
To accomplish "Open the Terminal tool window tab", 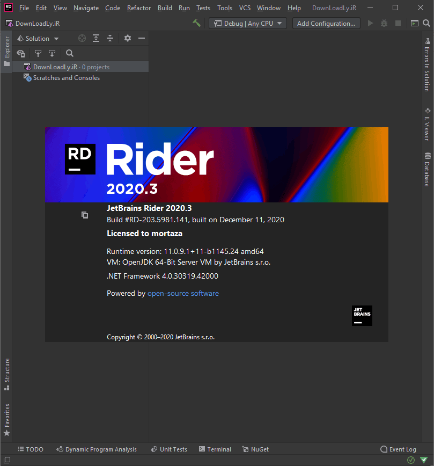I will click(x=215, y=449).
